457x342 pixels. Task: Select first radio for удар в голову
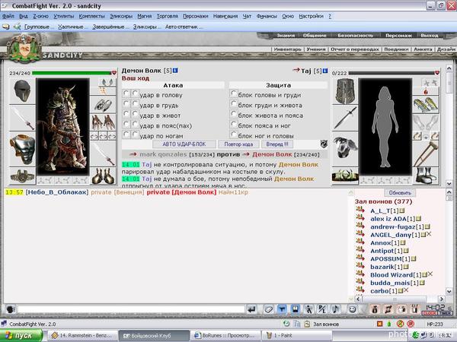(126, 93)
